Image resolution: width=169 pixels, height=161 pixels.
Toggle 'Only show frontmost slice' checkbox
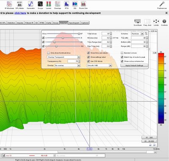click(49, 53)
